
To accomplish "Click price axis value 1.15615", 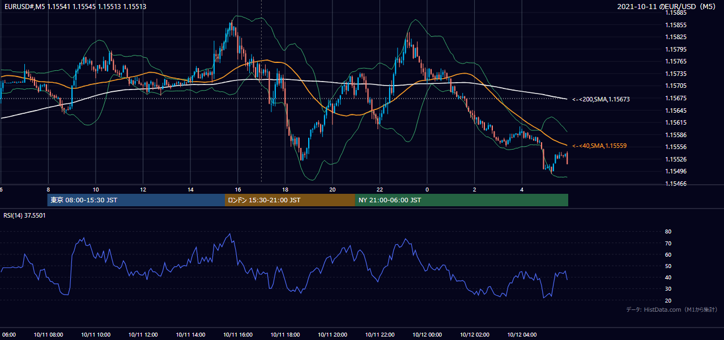I will 676,122.
